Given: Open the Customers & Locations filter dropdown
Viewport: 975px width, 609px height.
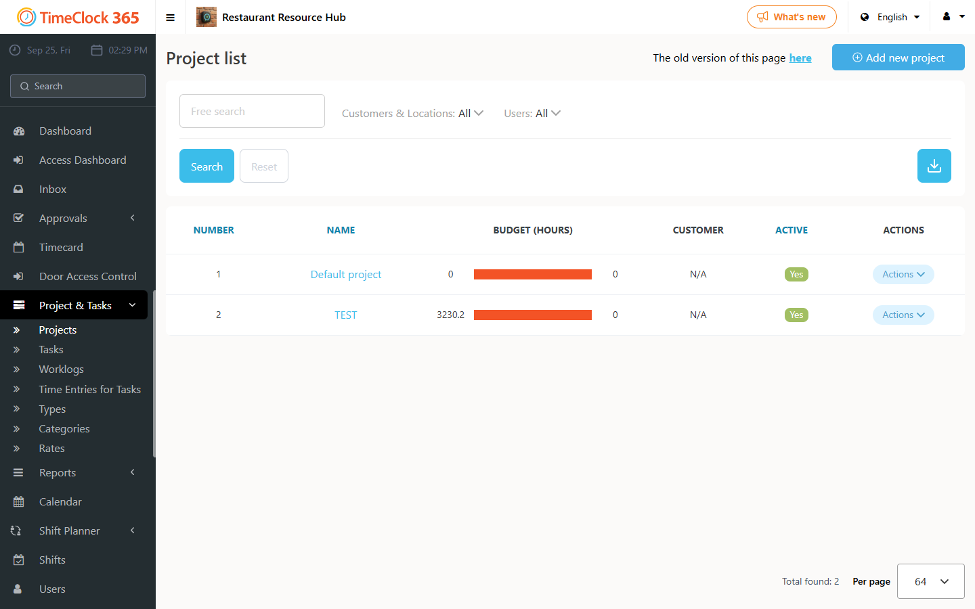Looking at the screenshot, I should (412, 114).
